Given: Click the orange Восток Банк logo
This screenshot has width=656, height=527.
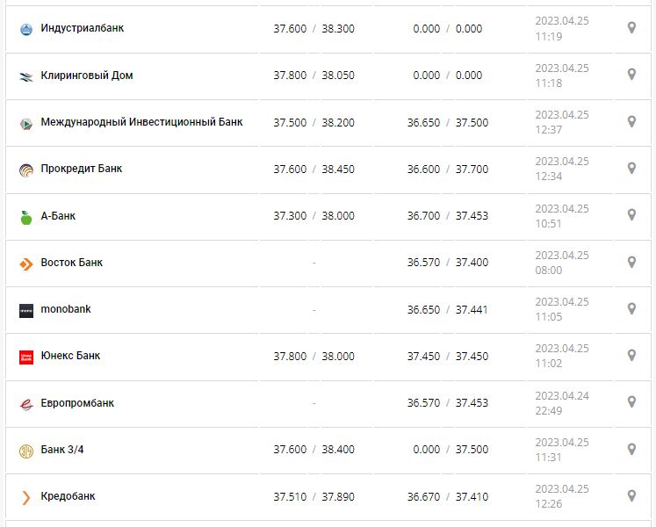Looking at the screenshot, I should point(25,263).
